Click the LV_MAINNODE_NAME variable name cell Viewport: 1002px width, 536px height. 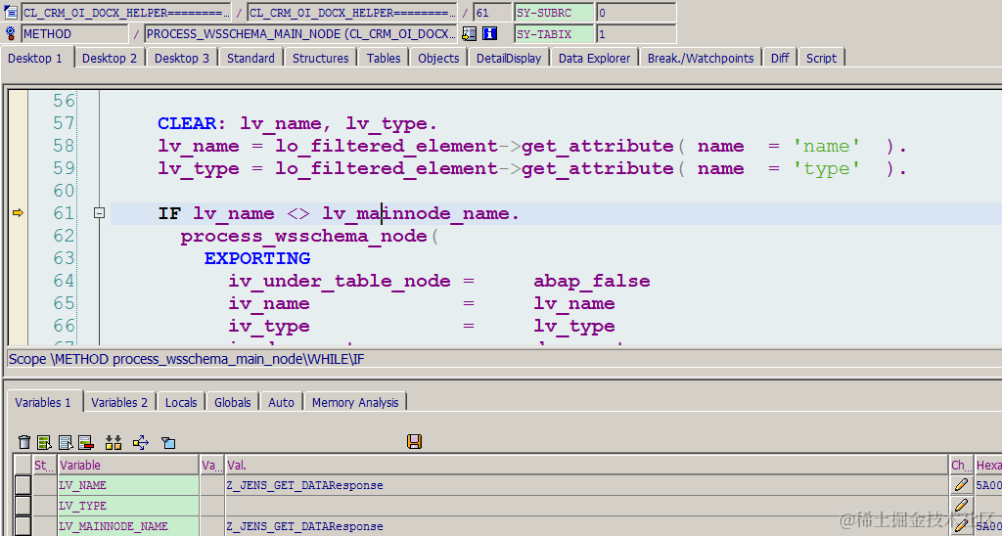click(128, 526)
